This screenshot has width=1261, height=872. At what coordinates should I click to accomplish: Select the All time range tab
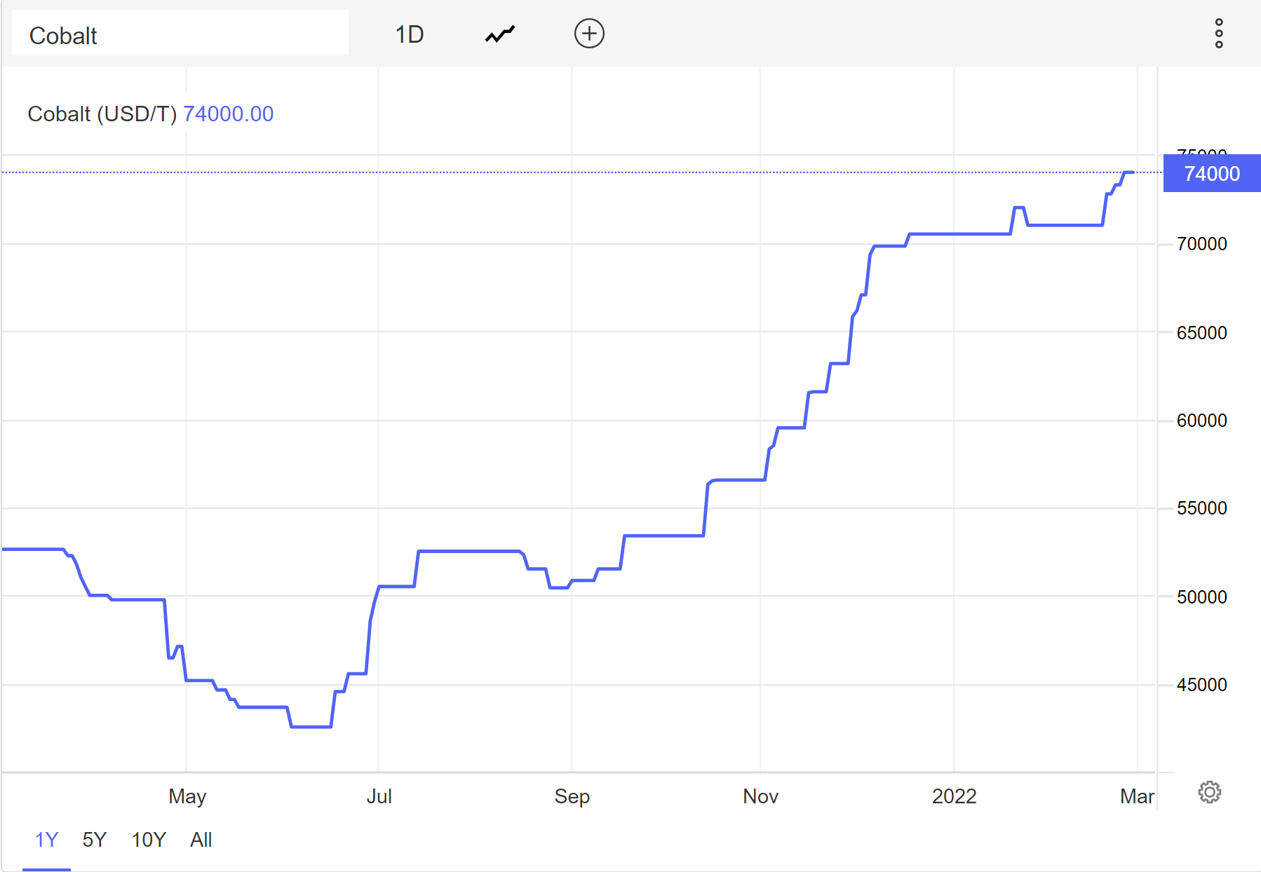click(x=201, y=840)
